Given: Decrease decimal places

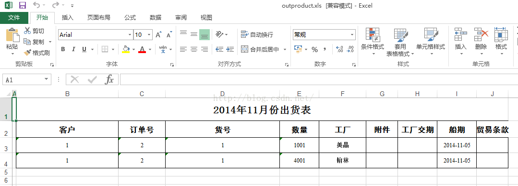Looking at the screenshot, I should 350,49.
